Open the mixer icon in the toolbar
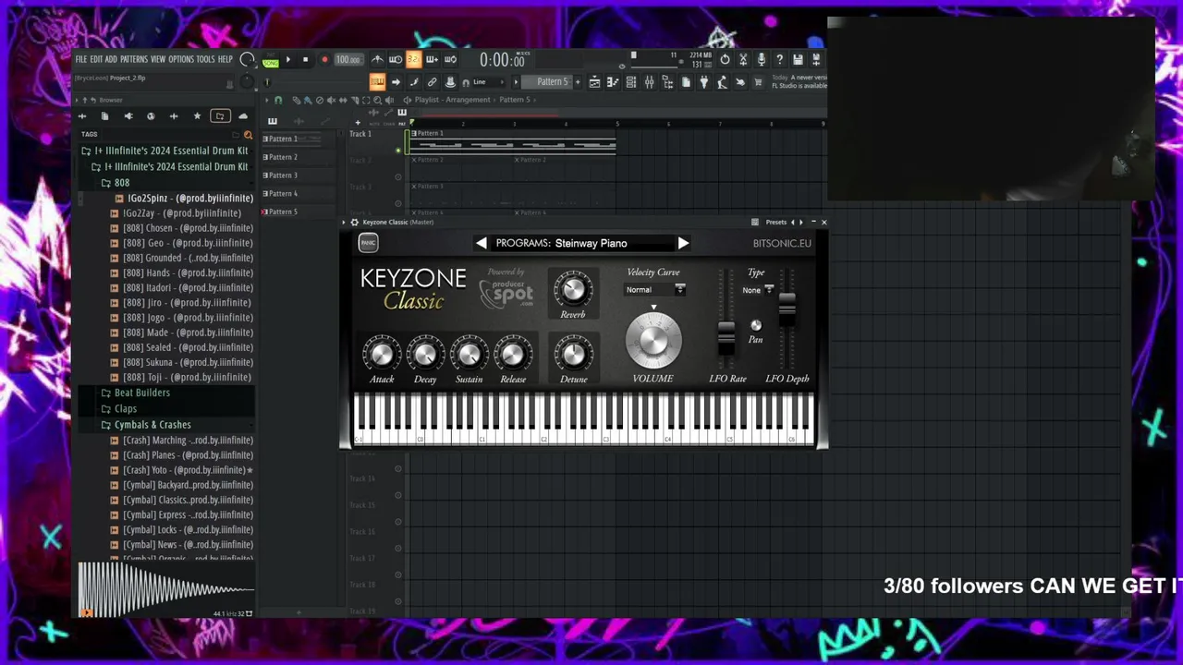 pos(649,82)
